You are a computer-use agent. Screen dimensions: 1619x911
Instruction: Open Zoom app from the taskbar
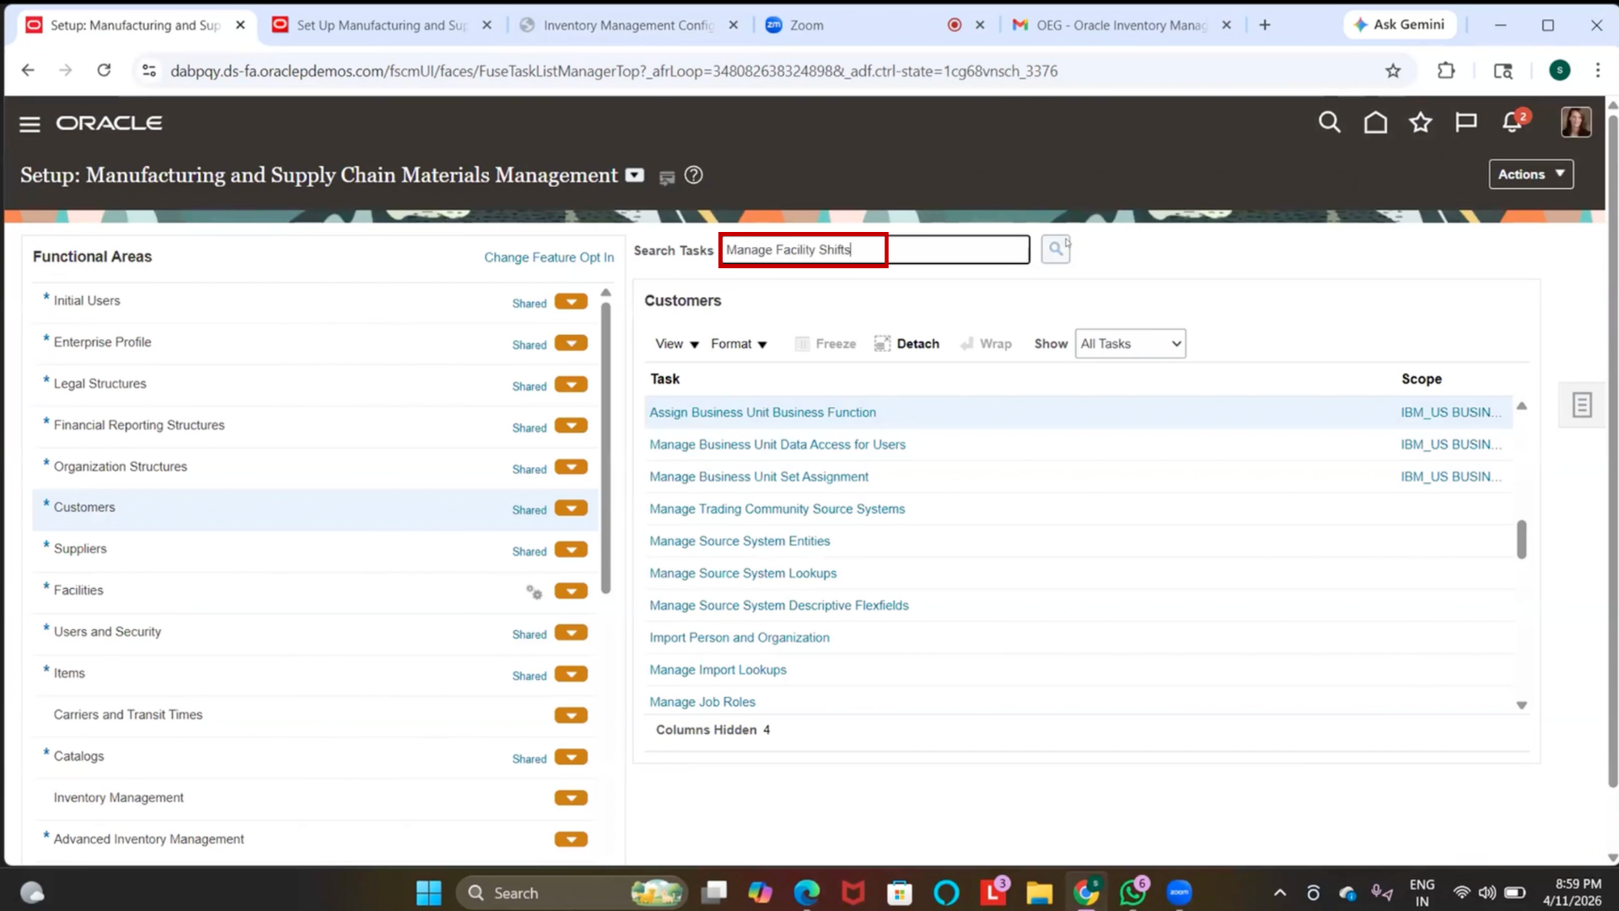click(x=1179, y=892)
